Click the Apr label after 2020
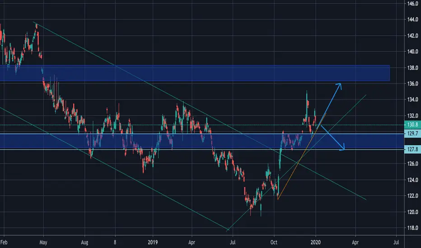This screenshot has width=421, height=248. point(355,243)
